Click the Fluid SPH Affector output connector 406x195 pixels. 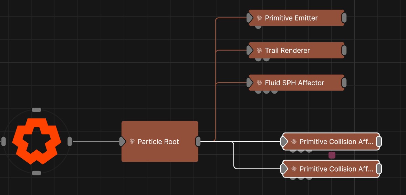(x=344, y=83)
